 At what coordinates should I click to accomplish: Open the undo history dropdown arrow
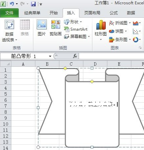pos(17,4)
